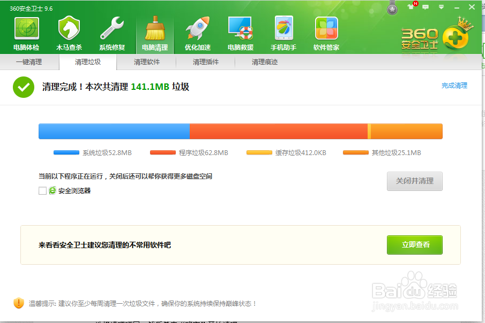Switch to 清理插件 tab
Viewport: 485px width, 323px height.
pyautogui.click(x=206, y=62)
